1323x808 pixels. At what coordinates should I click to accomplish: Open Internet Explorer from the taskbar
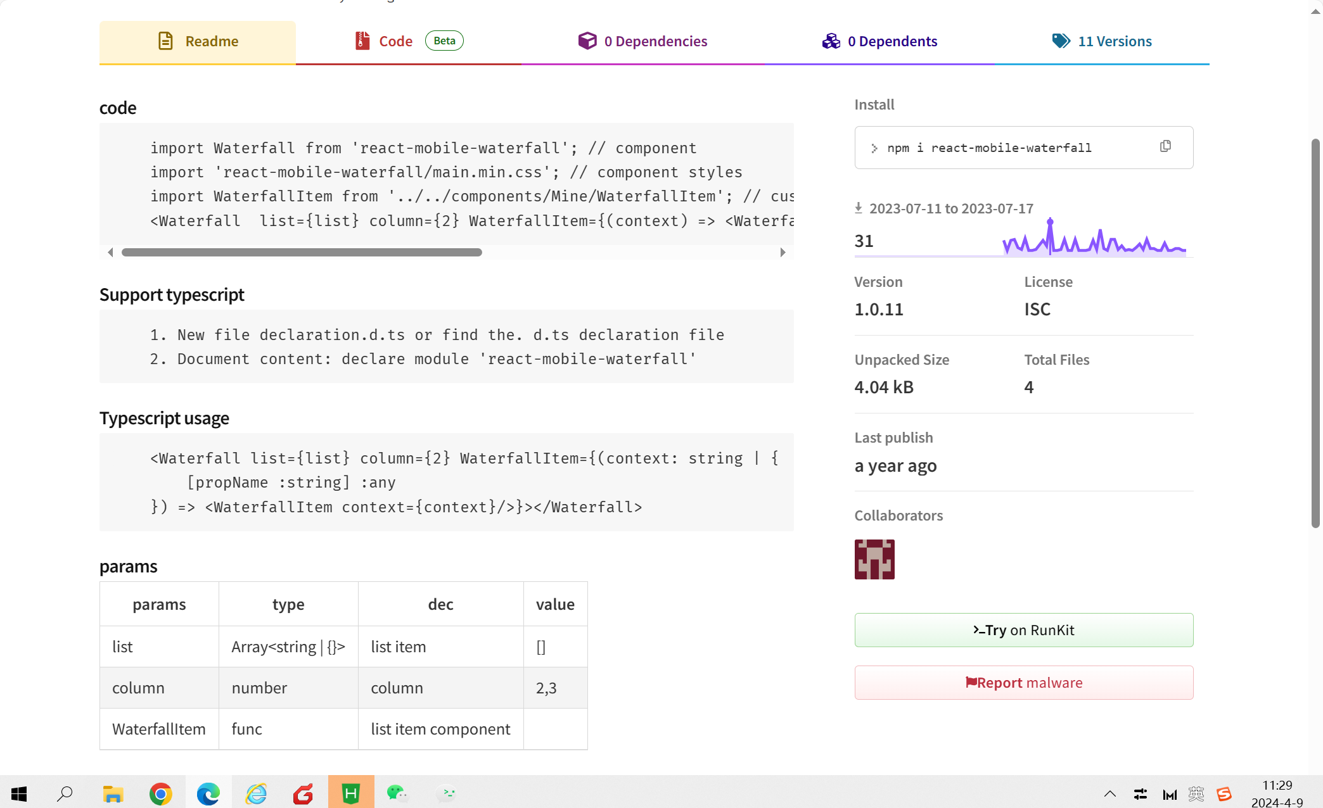256,793
